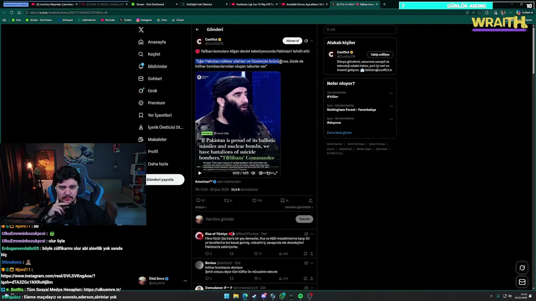
Task: Open video settings gear icon
Action: pos(260,173)
